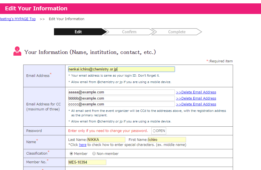The image size is (261, 170).
Task: Click the 'Edit Your Information' page header
Action: click(36, 8)
